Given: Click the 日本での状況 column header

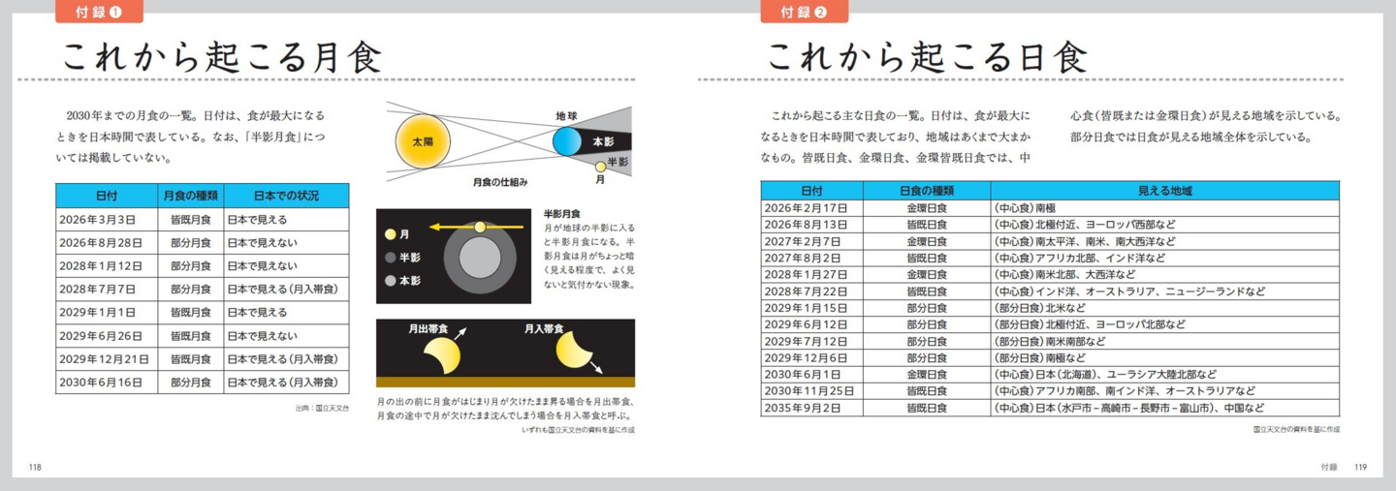Looking at the screenshot, I should pos(286,195).
